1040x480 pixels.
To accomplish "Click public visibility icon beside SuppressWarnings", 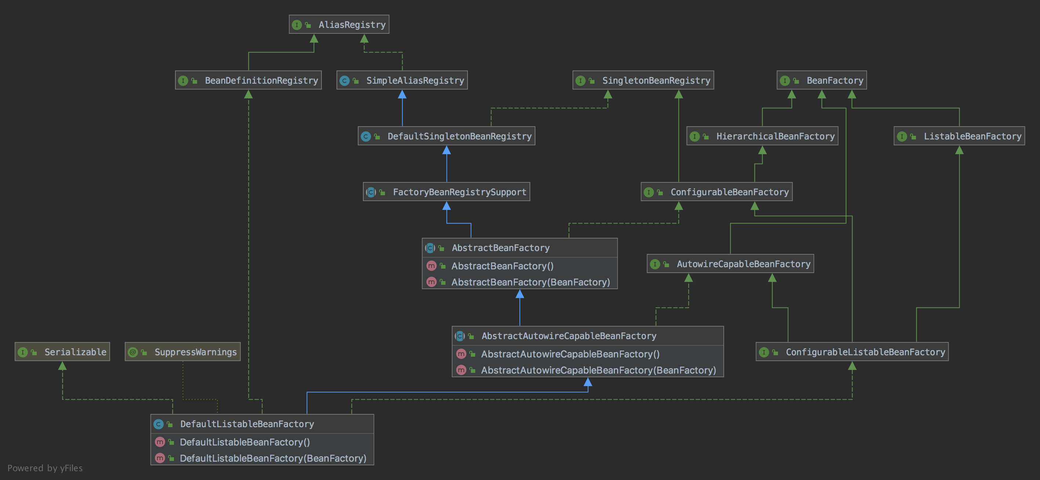I will (x=144, y=352).
